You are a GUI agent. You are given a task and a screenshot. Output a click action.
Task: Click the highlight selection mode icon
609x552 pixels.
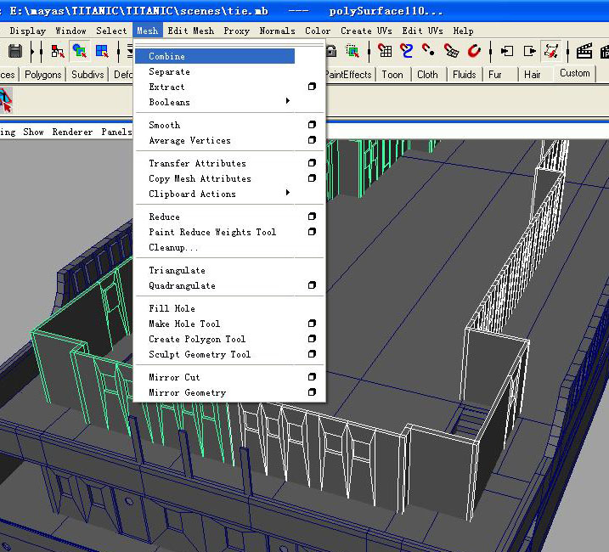pos(352,51)
